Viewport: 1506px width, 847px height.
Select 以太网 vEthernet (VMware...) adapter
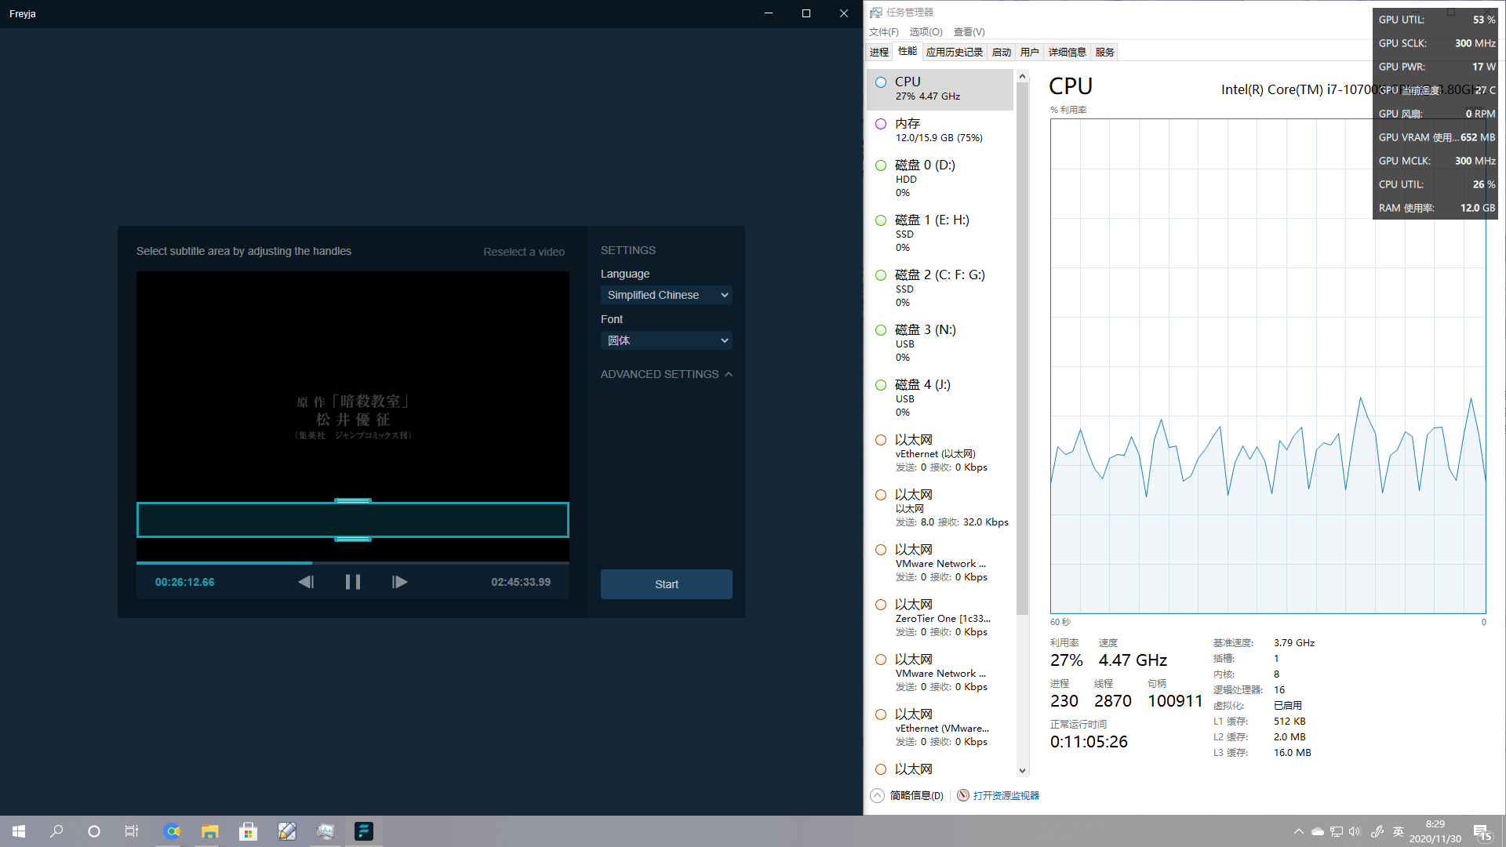[940, 728]
